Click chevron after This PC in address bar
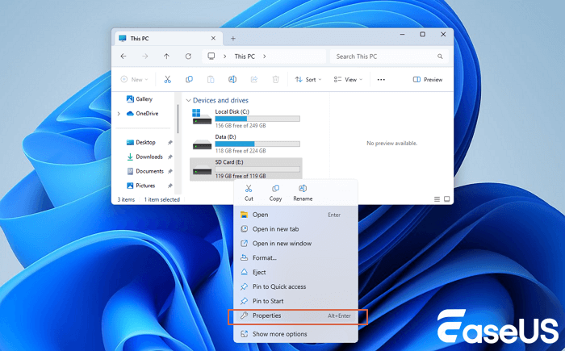The image size is (565, 351). tap(265, 56)
